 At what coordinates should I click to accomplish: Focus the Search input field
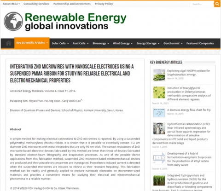(x=202, y=4)
